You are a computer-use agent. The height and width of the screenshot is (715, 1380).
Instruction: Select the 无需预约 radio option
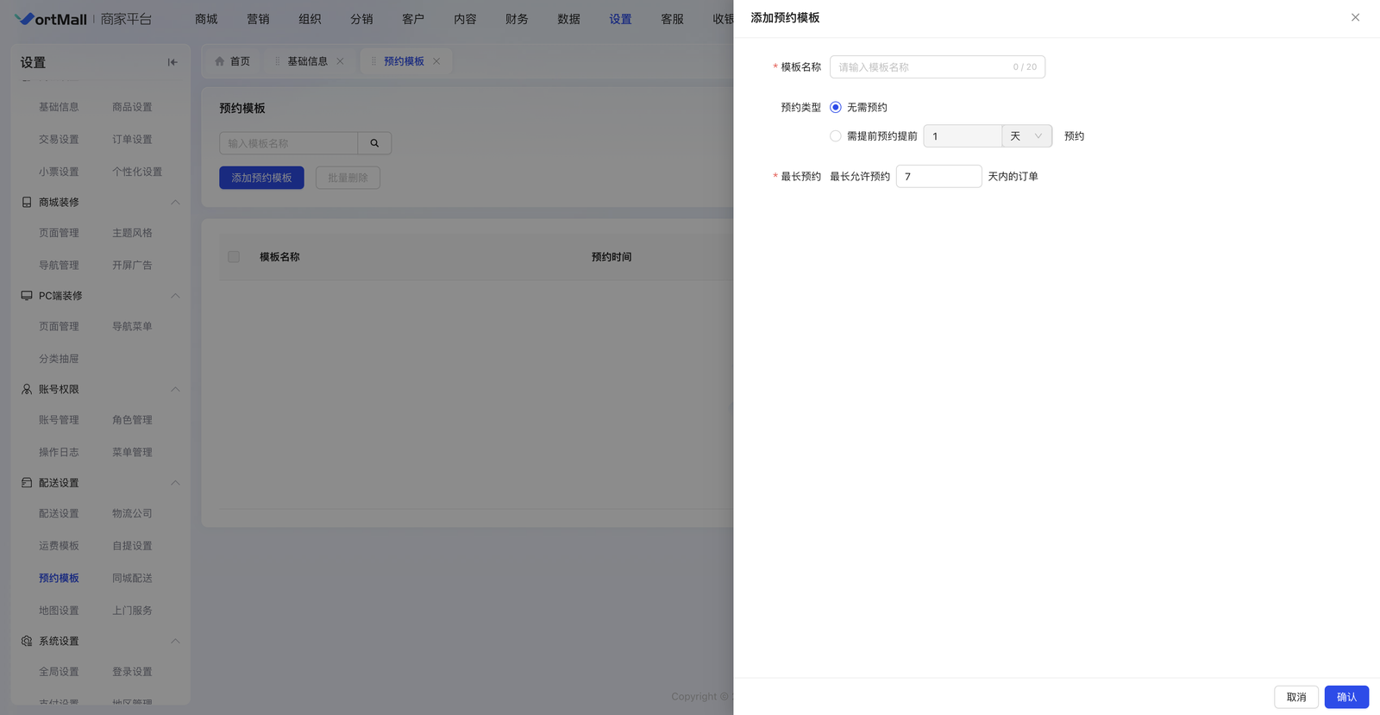(835, 107)
